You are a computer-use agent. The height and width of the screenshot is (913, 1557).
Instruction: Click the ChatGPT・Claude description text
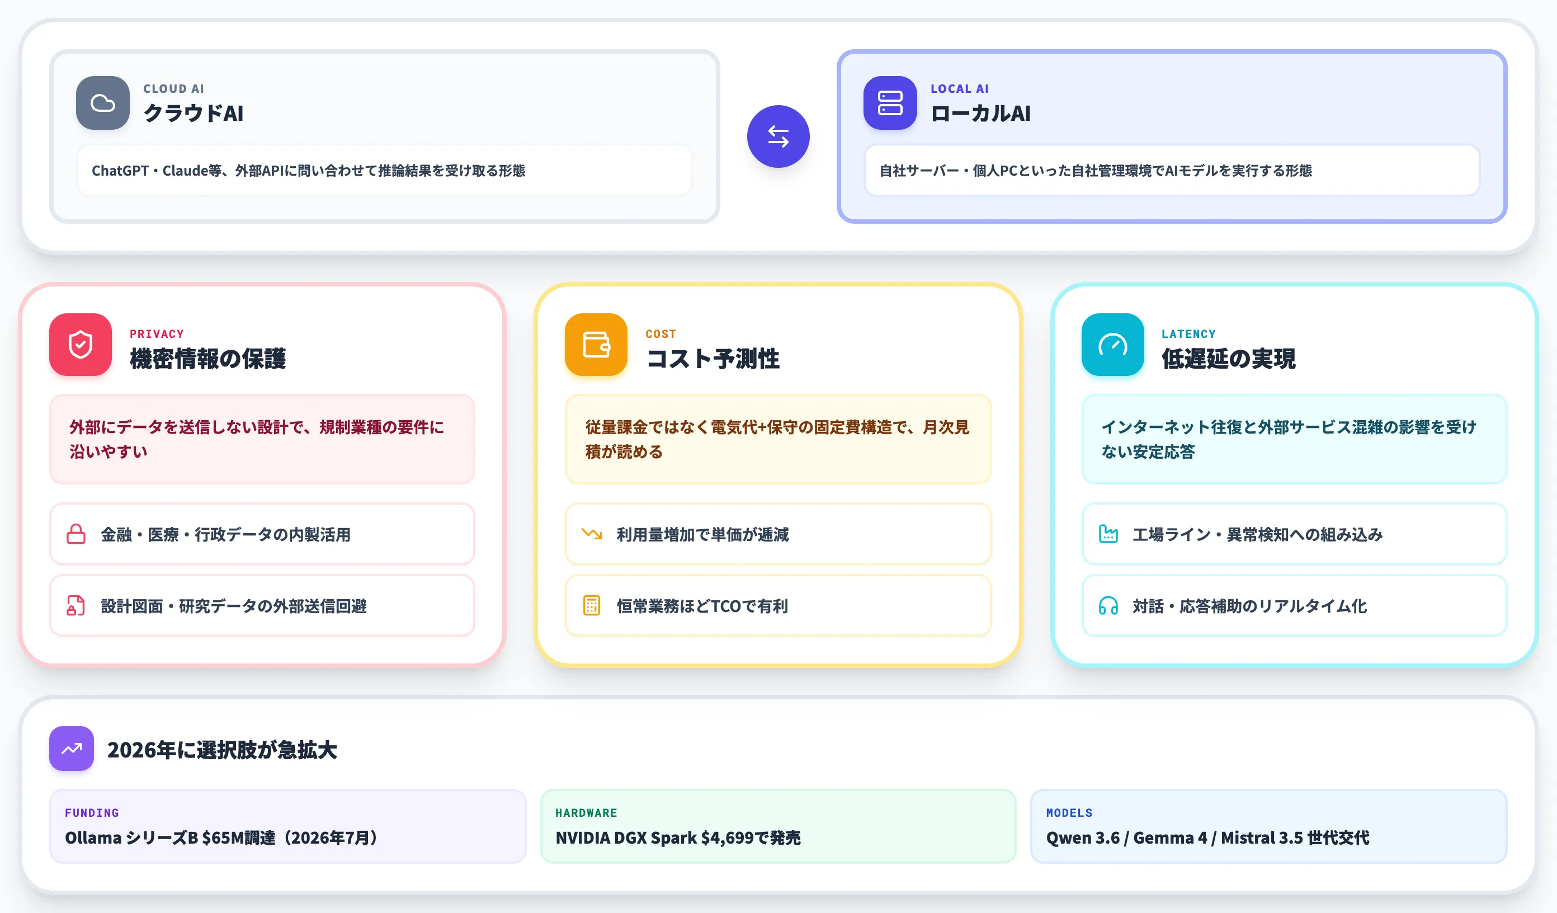pos(308,171)
